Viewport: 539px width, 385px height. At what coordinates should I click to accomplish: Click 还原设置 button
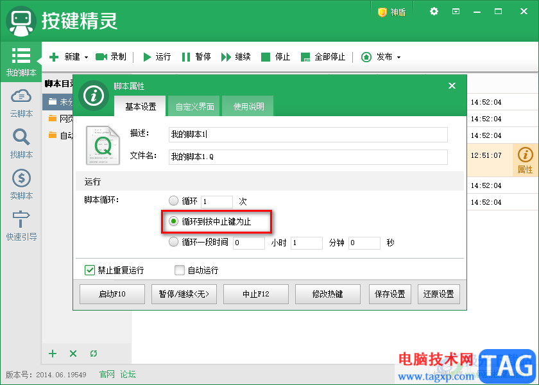pyautogui.click(x=439, y=295)
